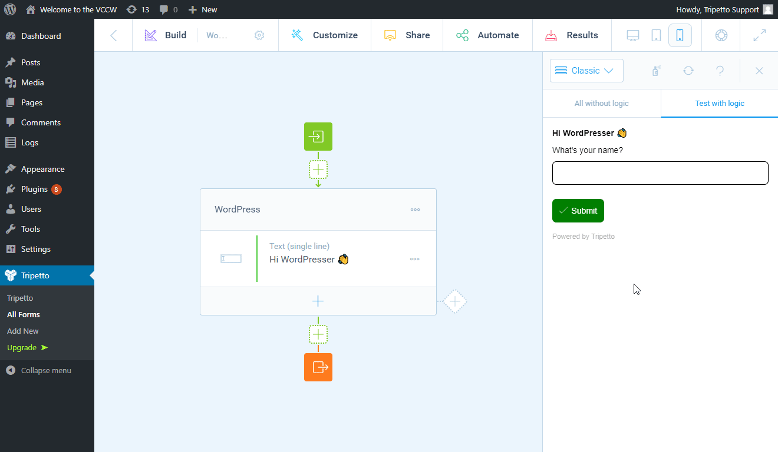The height and width of the screenshot is (452, 778).
Task: Open form settings gear icon
Action: [x=259, y=35]
